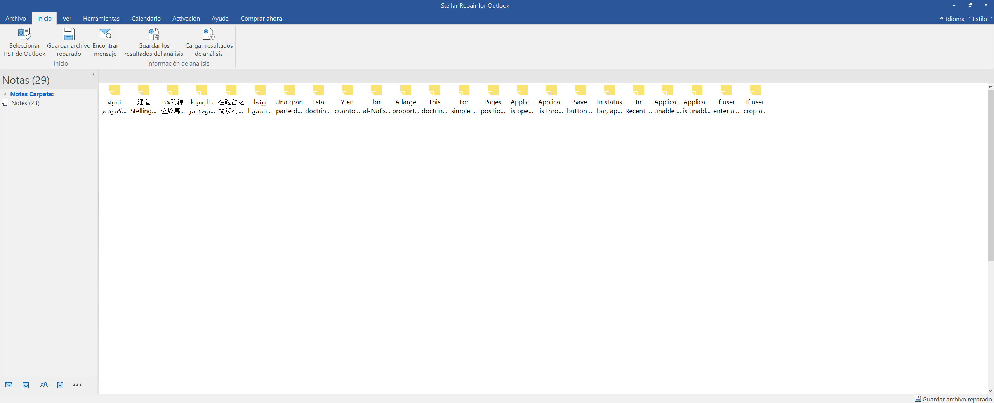Select the 'Y en cuanto...' note
Screen dimensions: 994x403
(x=347, y=100)
